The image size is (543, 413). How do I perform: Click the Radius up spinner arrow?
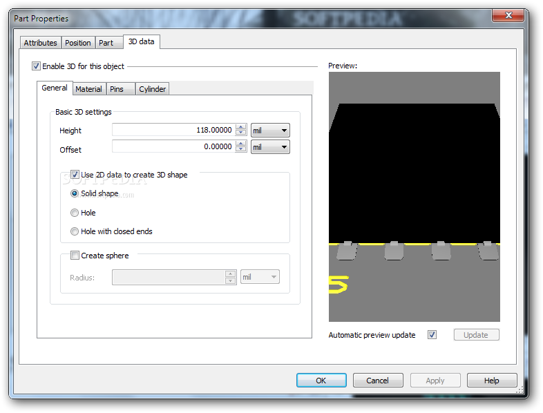(x=230, y=274)
